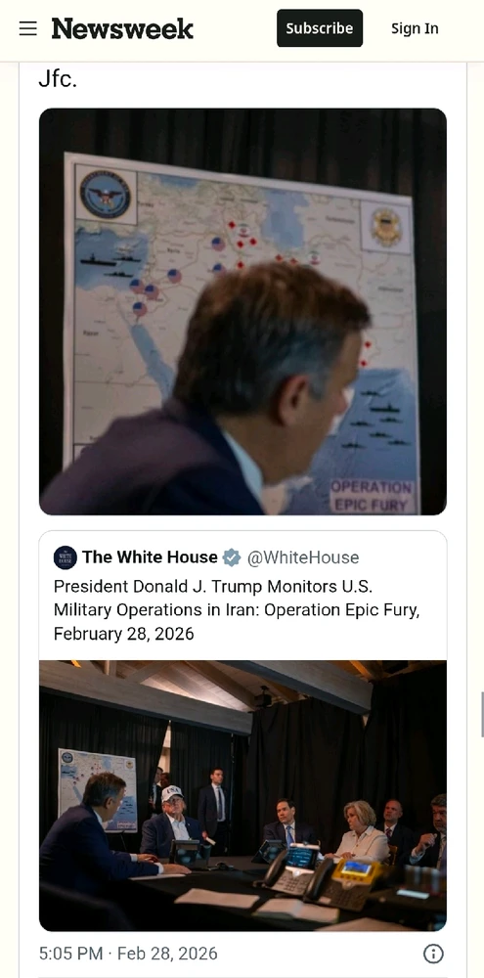Click the page scrollbar thumb
484x978 pixels.
[481, 715]
